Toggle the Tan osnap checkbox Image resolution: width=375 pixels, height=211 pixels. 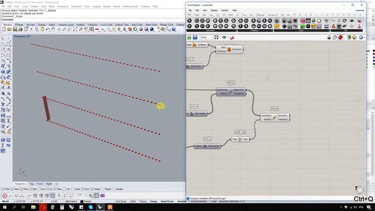click(64, 189)
